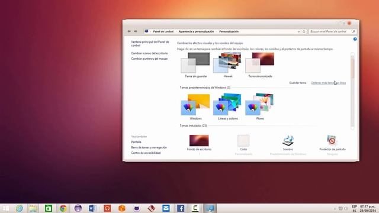Click the refresh button in address bar
Viewport: 379px width, 213px height.
(x=304, y=31)
